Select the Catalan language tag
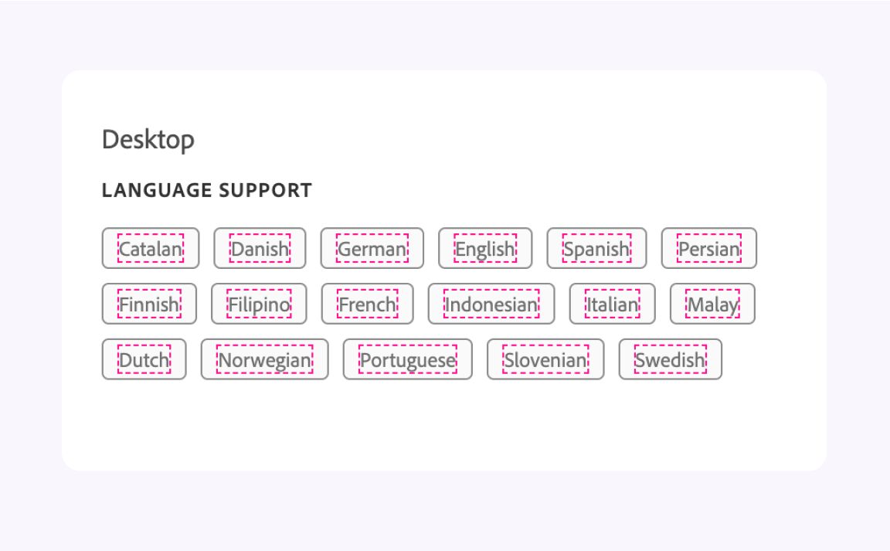Viewport: 890px width, 551px height. click(x=150, y=248)
